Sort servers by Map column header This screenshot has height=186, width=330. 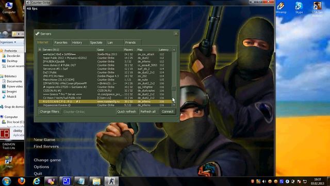tap(147, 50)
